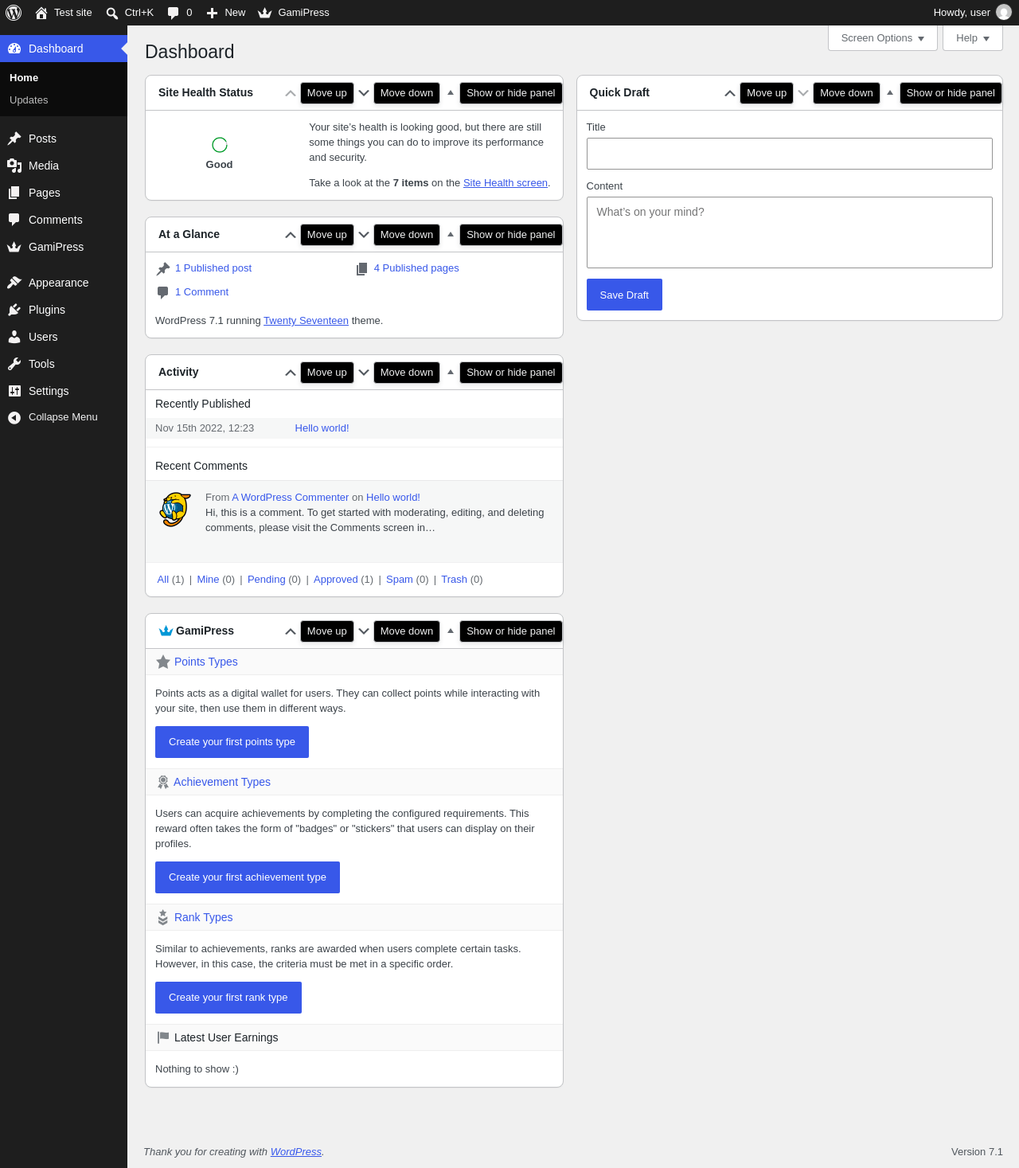This screenshot has height=1168, width=1019.
Task: Expand the Screen Options dropdown
Action: (883, 38)
